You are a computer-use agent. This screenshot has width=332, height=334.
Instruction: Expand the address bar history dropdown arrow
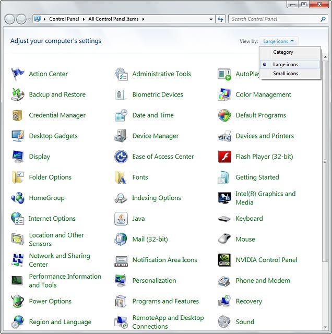click(211, 19)
